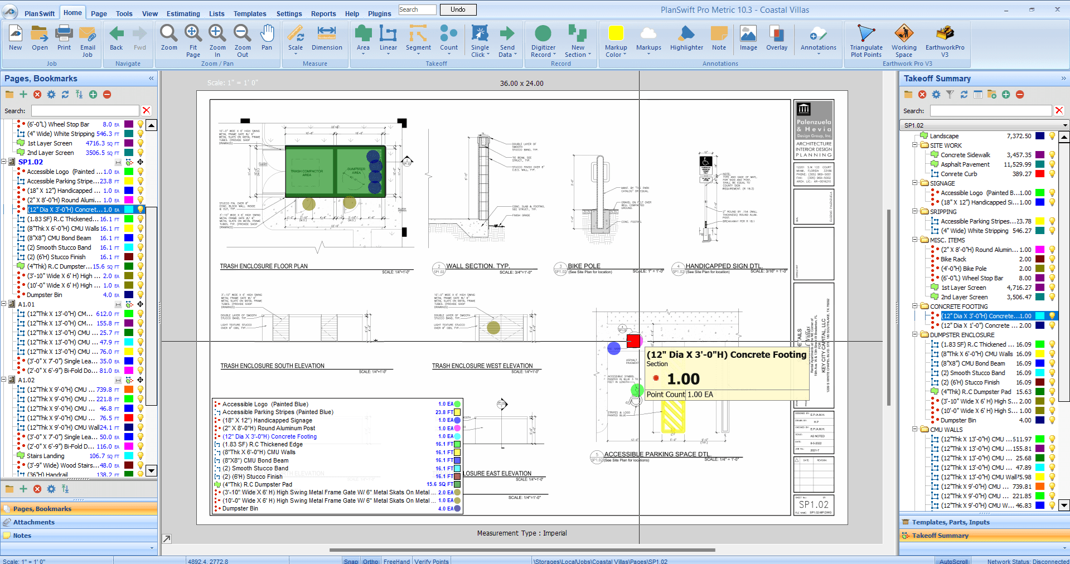Toggle Snap mode in status bar
1070x564 pixels.
[x=351, y=561]
